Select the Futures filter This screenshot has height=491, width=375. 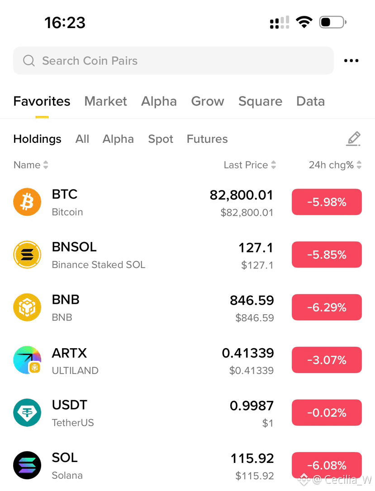pyautogui.click(x=207, y=139)
